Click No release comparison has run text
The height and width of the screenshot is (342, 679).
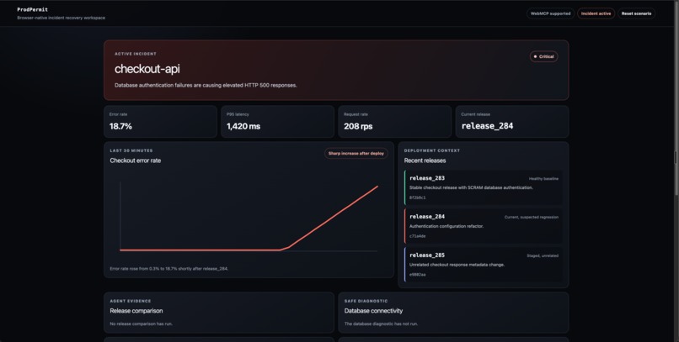pos(142,324)
